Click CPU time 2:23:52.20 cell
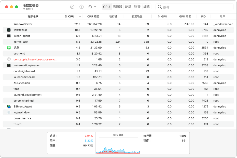This screenshot has width=237, height=158. pos(94,24)
